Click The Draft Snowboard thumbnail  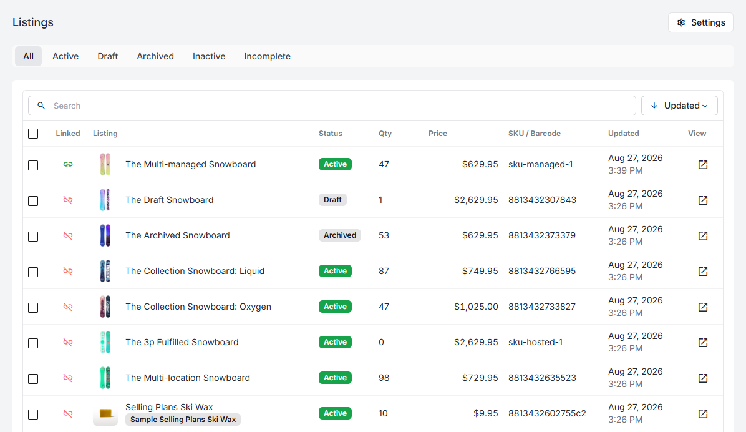coord(105,200)
